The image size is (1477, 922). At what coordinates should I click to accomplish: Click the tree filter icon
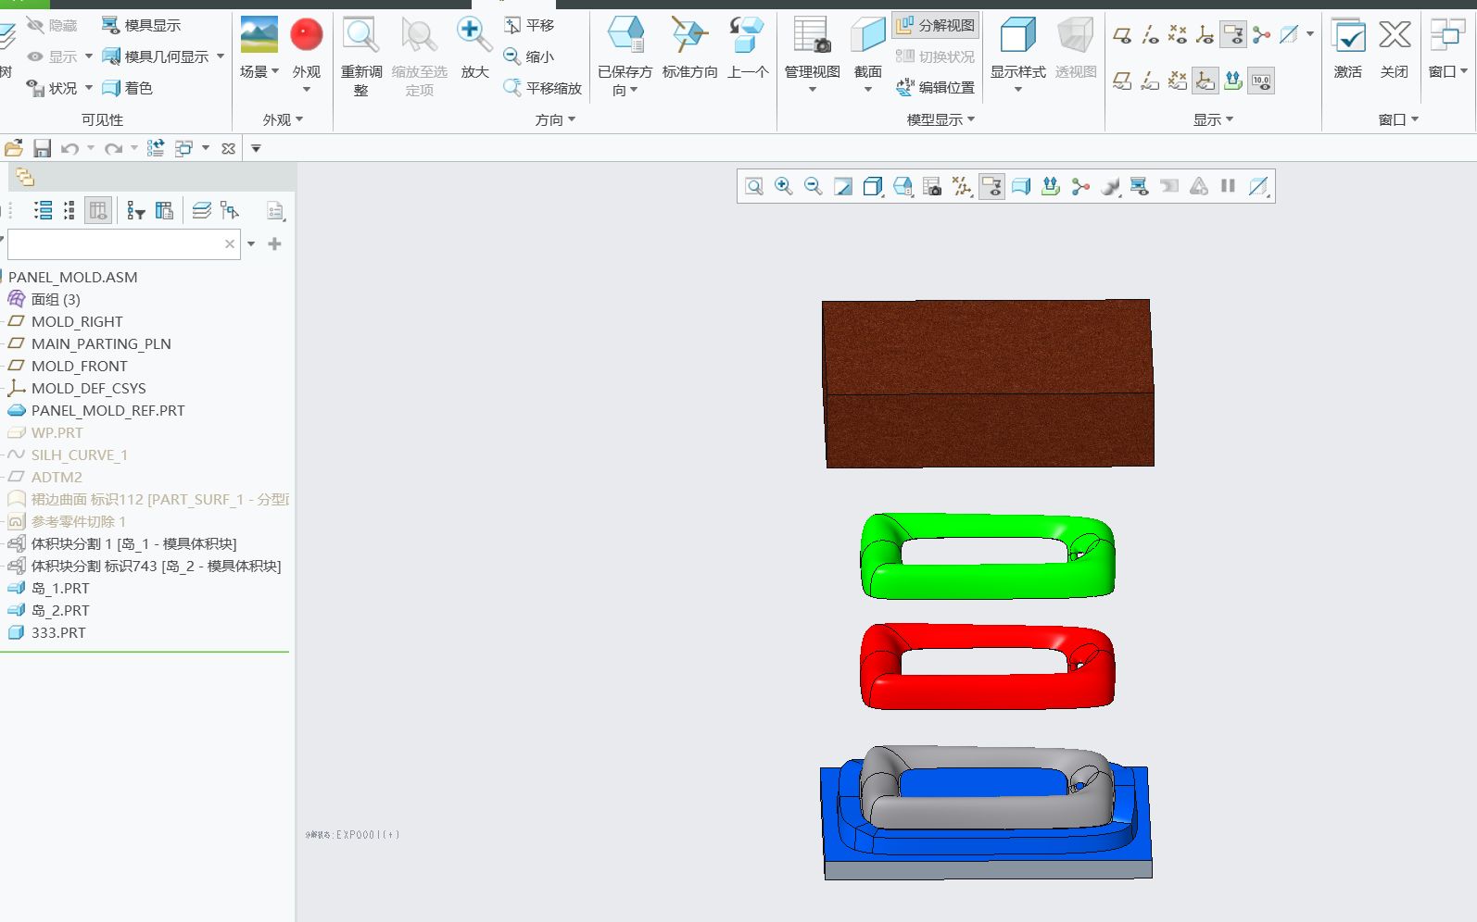pos(136,211)
